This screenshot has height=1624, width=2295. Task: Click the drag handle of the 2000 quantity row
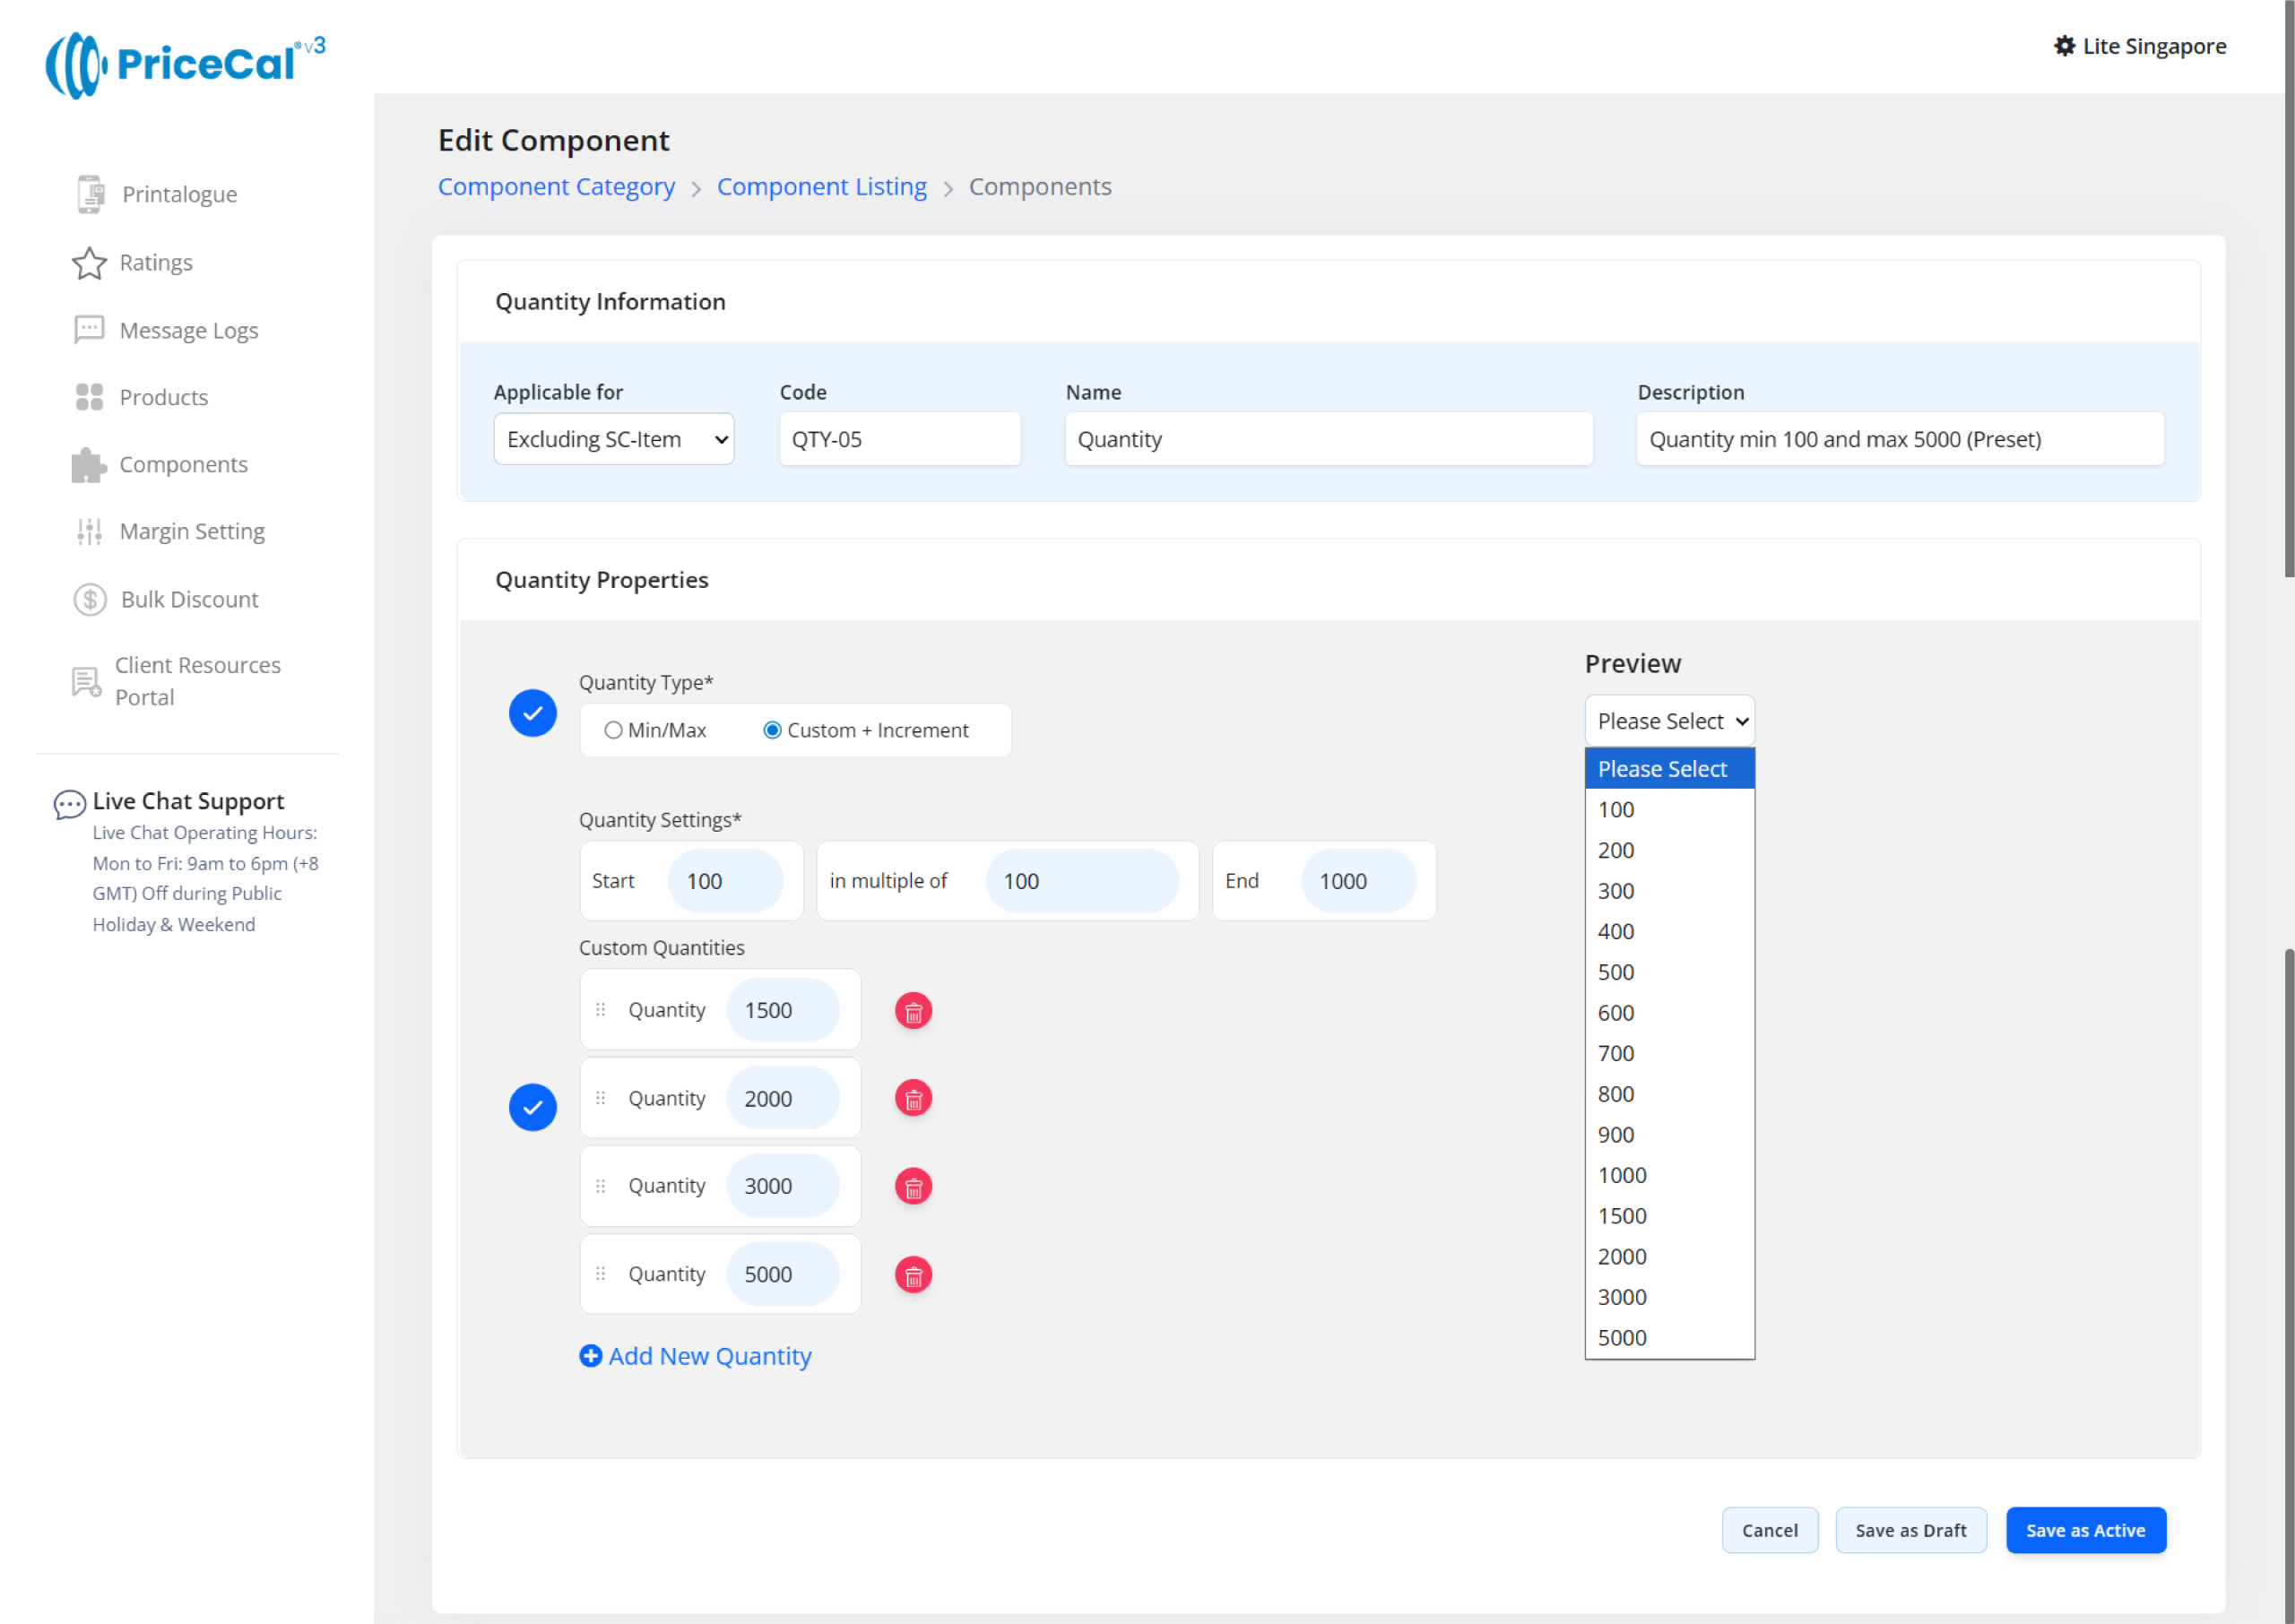600,1098
